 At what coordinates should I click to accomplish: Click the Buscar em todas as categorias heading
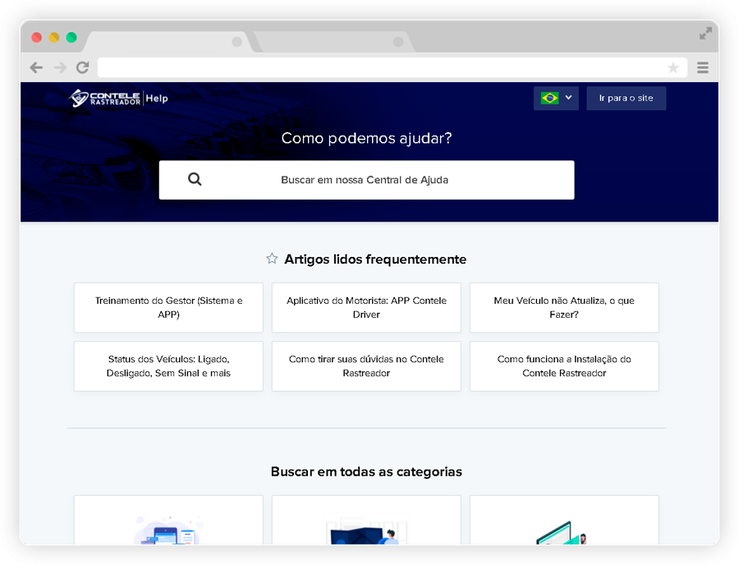tap(366, 471)
